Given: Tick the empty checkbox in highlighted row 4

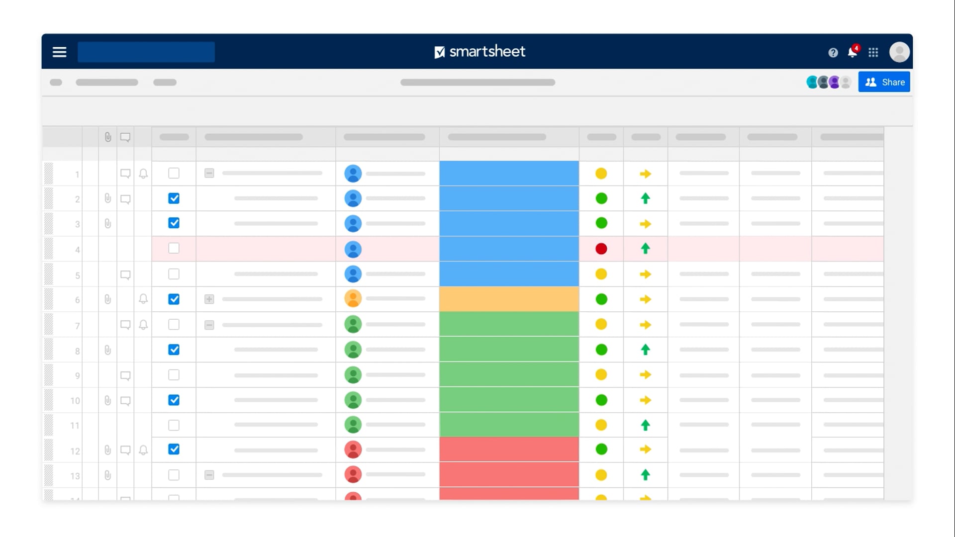Looking at the screenshot, I should click(x=174, y=248).
